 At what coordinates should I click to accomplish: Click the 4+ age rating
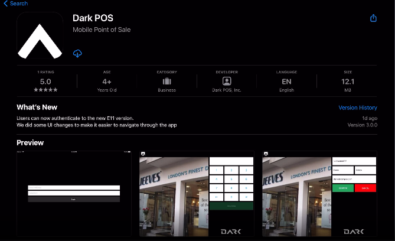click(107, 82)
